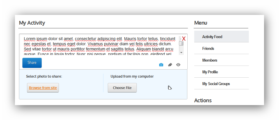Click the Share button
This screenshot has width=279, height=120.
(32, 63)
